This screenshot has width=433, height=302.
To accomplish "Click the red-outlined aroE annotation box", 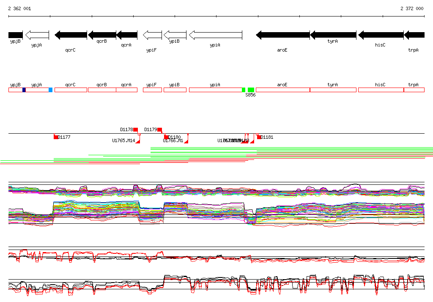I will point(282,90).
